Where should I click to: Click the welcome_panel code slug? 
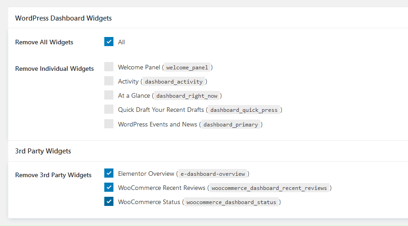coord(187,68)
